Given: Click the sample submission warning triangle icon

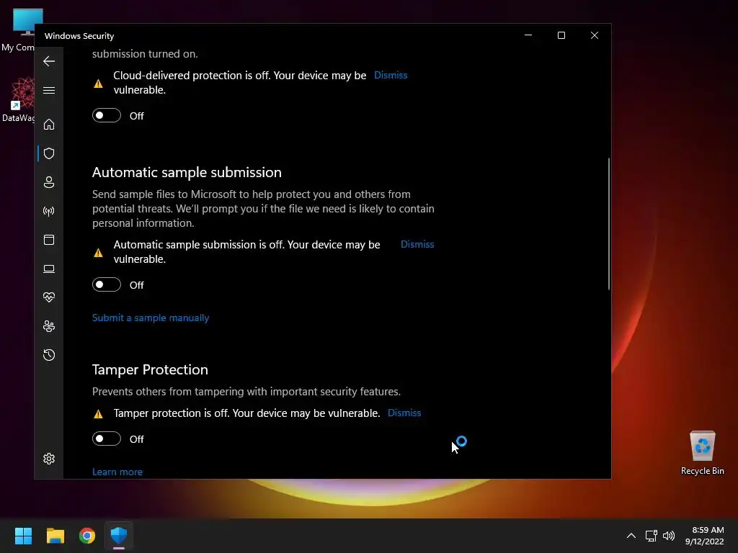Looking at the screenshot, I should (x=98, y=253).
